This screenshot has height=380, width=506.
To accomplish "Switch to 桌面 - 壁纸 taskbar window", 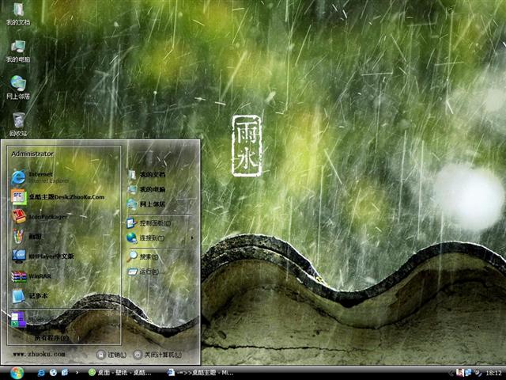I will coord(120,373).
